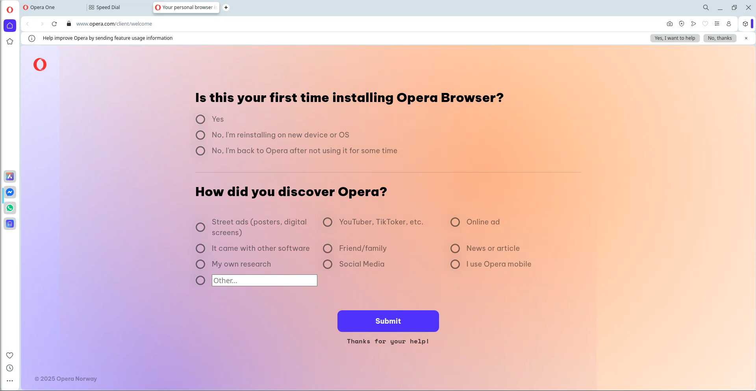This screenshot has height=391, width=756.
Task: Dismiss the usage information bar
Action: pos(746,38)
